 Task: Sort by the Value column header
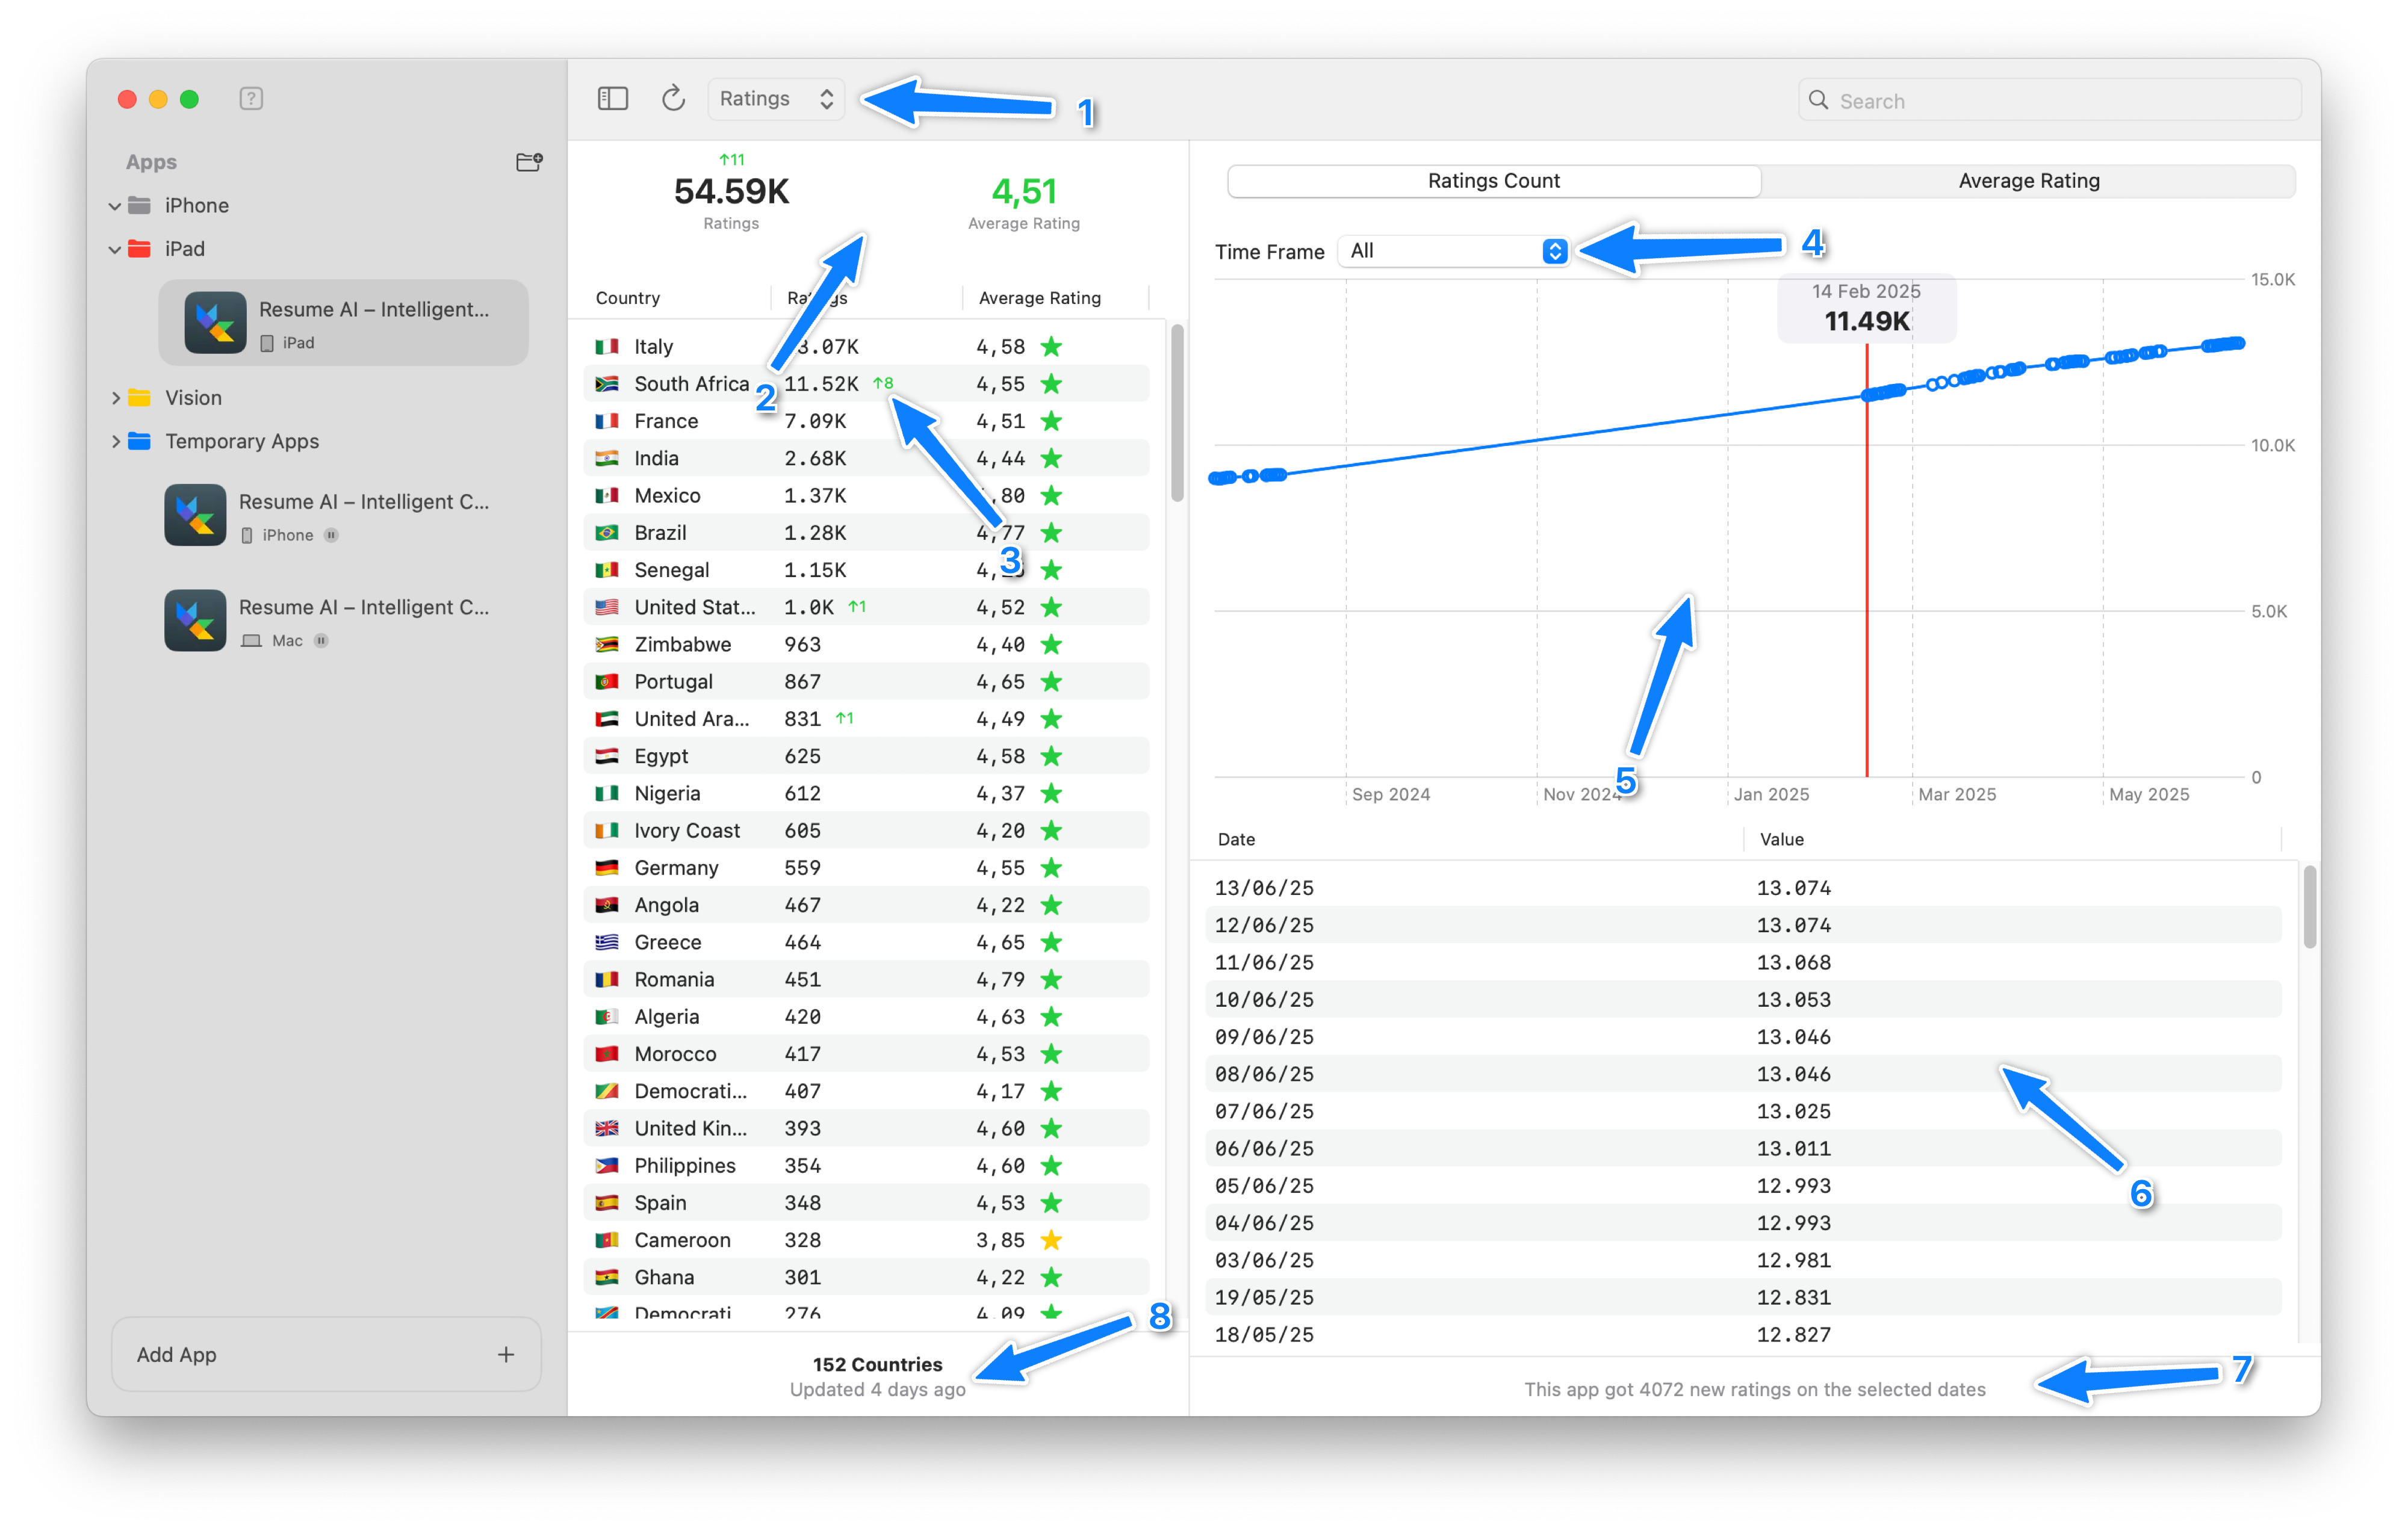click(1781, 839)
